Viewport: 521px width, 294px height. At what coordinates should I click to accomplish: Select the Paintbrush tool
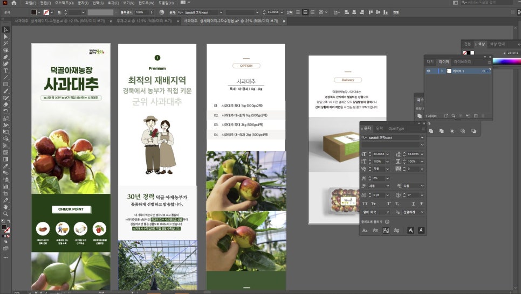(x=5, y=91)
